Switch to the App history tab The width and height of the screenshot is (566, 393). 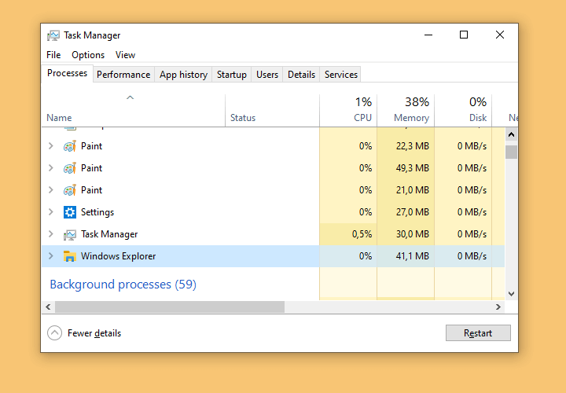pos(183,75)
